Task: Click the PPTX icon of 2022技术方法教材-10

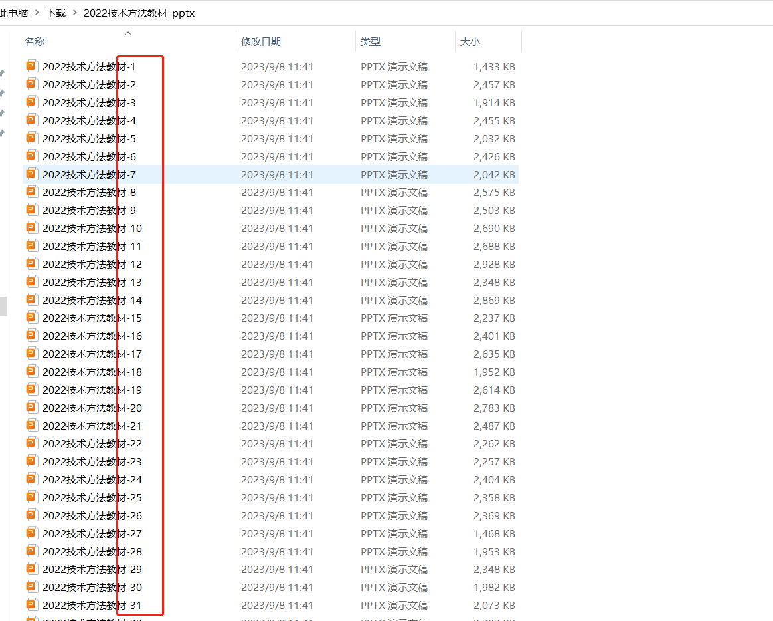Action: pyautogui.click(x=31, y=227)
